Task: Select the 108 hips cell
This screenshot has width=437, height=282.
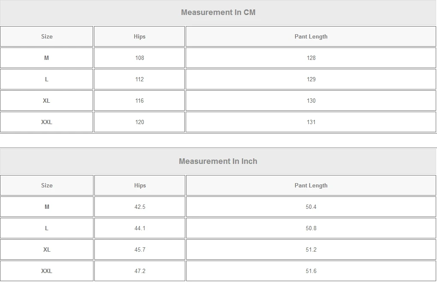Action: click(139, 58)
